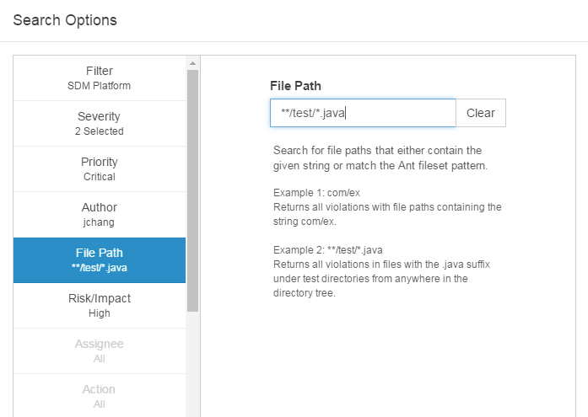This screenshot has height=417, width=588.
Task: Click the Example 1: com/ex line
Action: pyautogui.click(x=316, y=193)
